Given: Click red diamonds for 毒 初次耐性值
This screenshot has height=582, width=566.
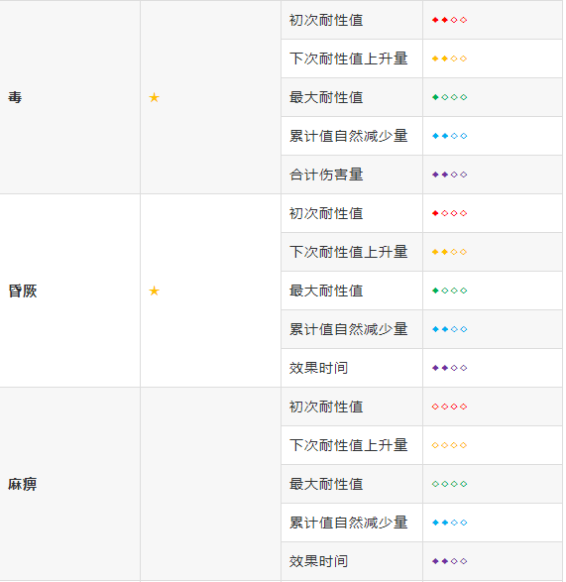Looking at the screenshot, I should pos(449,20).
